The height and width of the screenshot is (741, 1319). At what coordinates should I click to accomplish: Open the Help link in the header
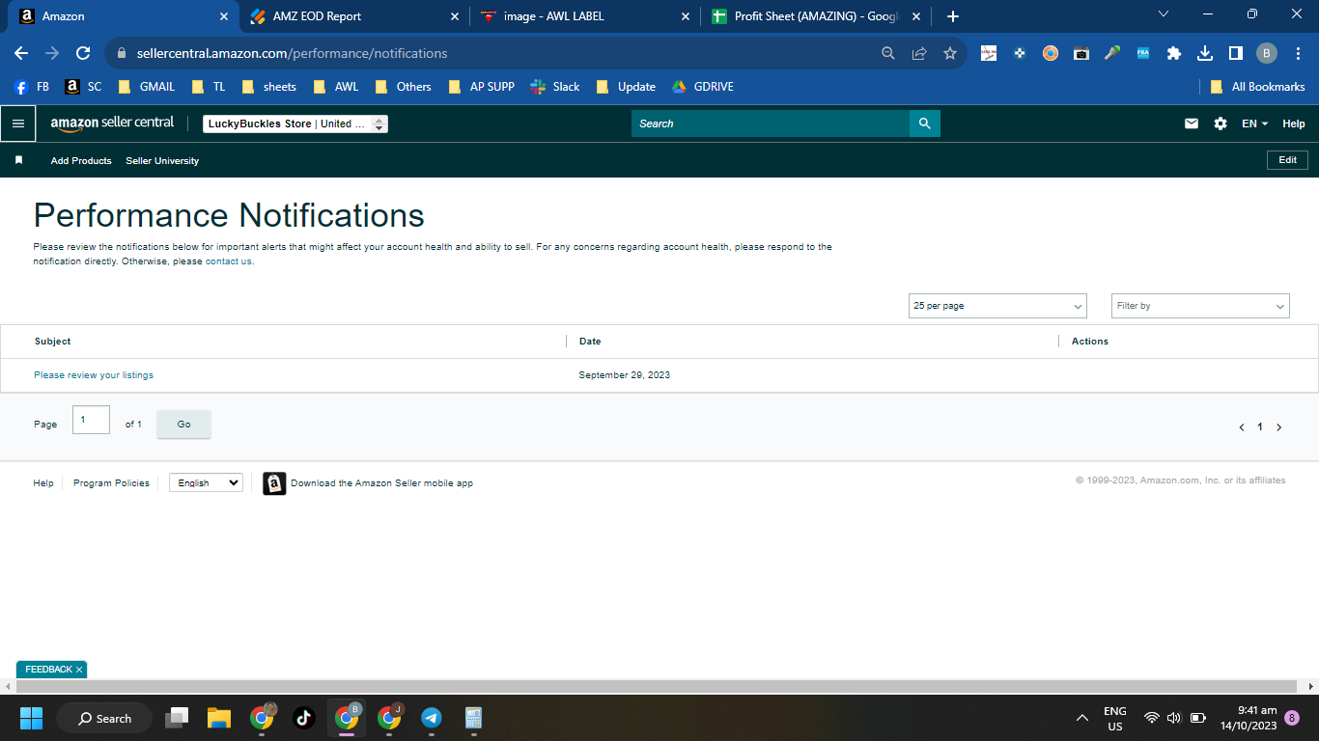[1294, 123]
